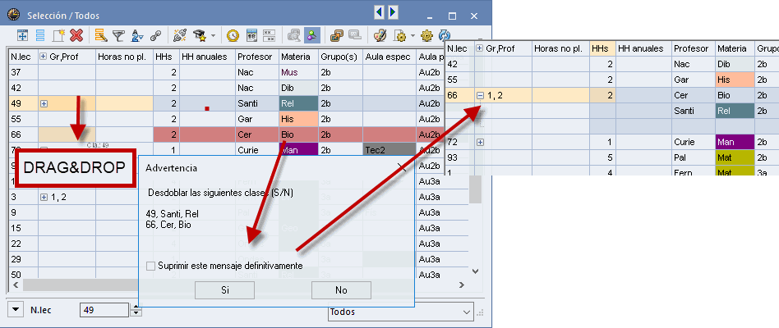Click the stepper arrows beside the 49 field
This screenshot has width=779, height=328.
[x=136, y=310]
